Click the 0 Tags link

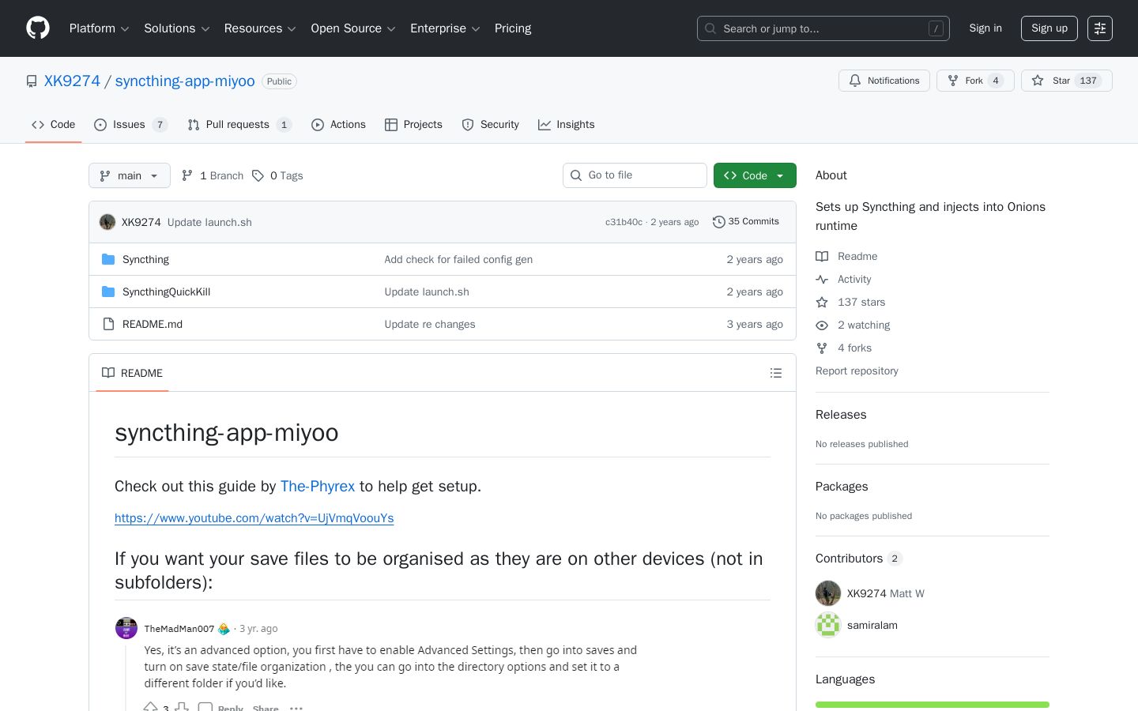[277, 175]
